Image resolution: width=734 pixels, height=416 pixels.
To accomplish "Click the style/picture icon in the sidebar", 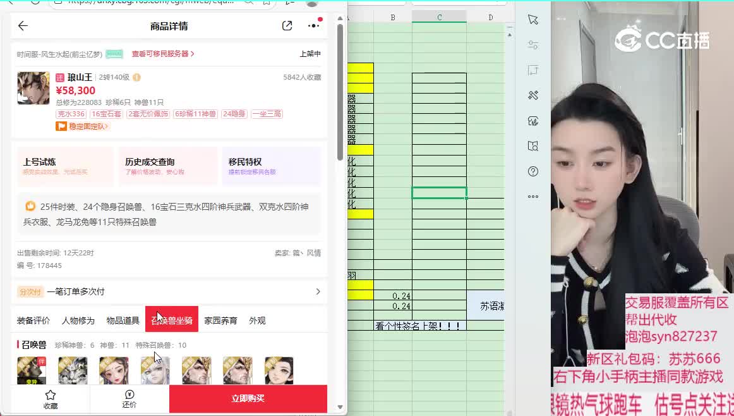I will pyautogui.click(x=532, y=121).
